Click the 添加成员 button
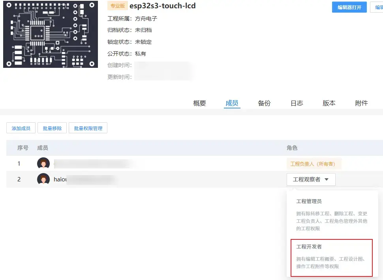 21,128
